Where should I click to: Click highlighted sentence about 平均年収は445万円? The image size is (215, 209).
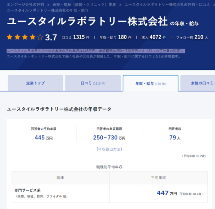tap(96, 51)
